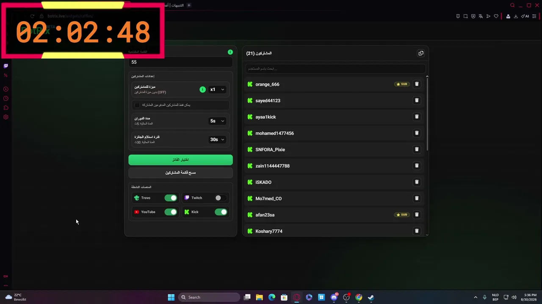The height and width of the screenshot is (304, 542).
Task: Open the page translate icon
Action: [481, 16]
